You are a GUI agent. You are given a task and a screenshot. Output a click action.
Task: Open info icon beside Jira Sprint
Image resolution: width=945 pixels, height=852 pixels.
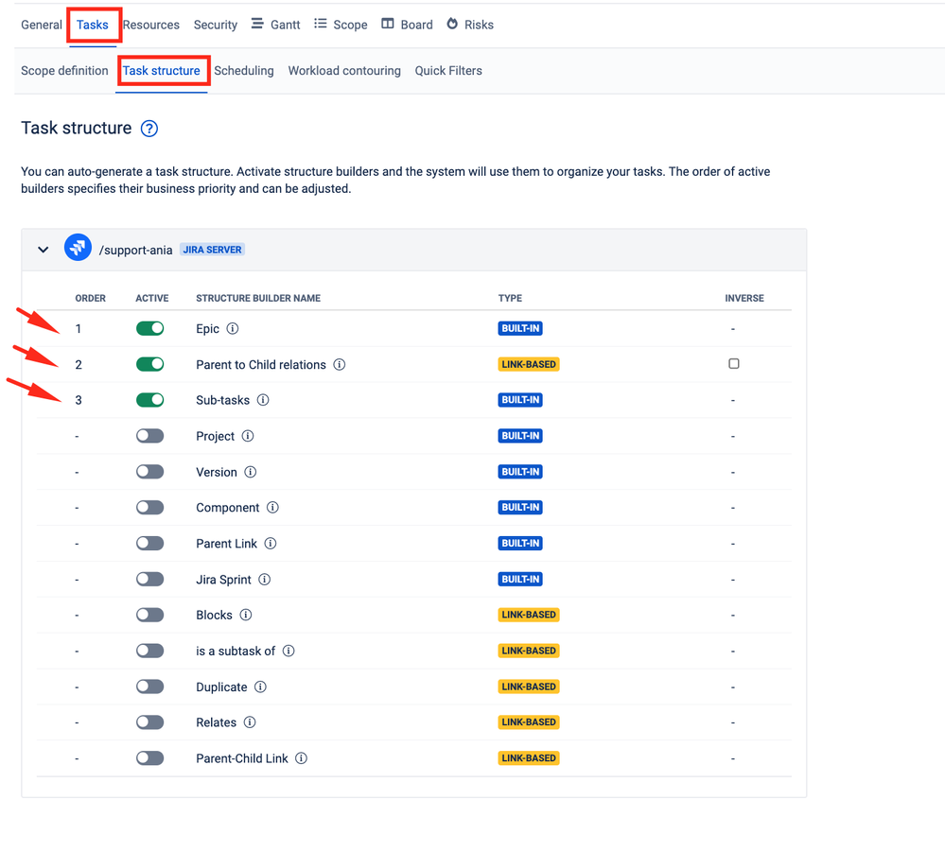coord(265,579)
